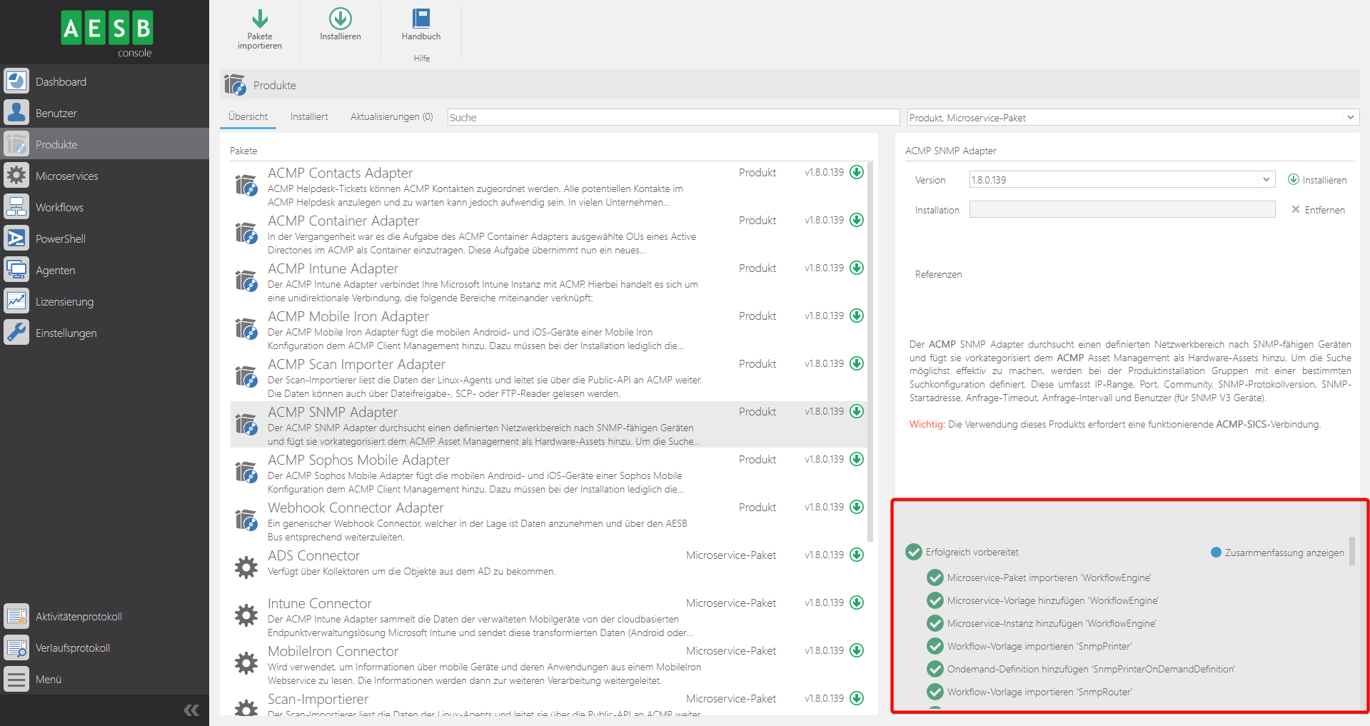Screen dimensions: 1370x726
Task: Click 'Microservice-Instanz hinzufügen WorkflowEngine' log entry
Action: (1041, 623)
